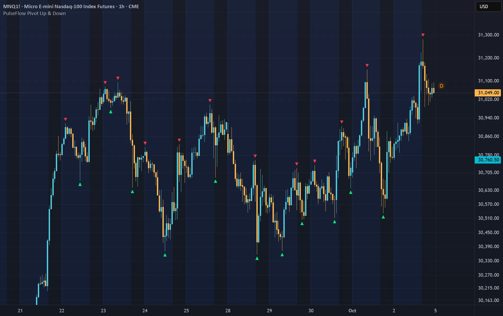The height and width of the screenshot is (316, 503).
Task: Click the 30,940.00 price axis label
Action: click(x=488, y=118)
